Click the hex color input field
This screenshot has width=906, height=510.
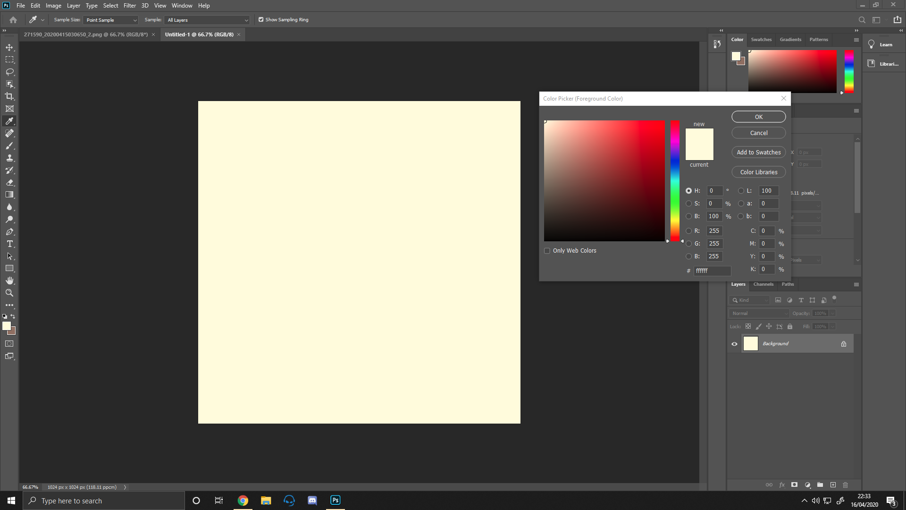712,271
